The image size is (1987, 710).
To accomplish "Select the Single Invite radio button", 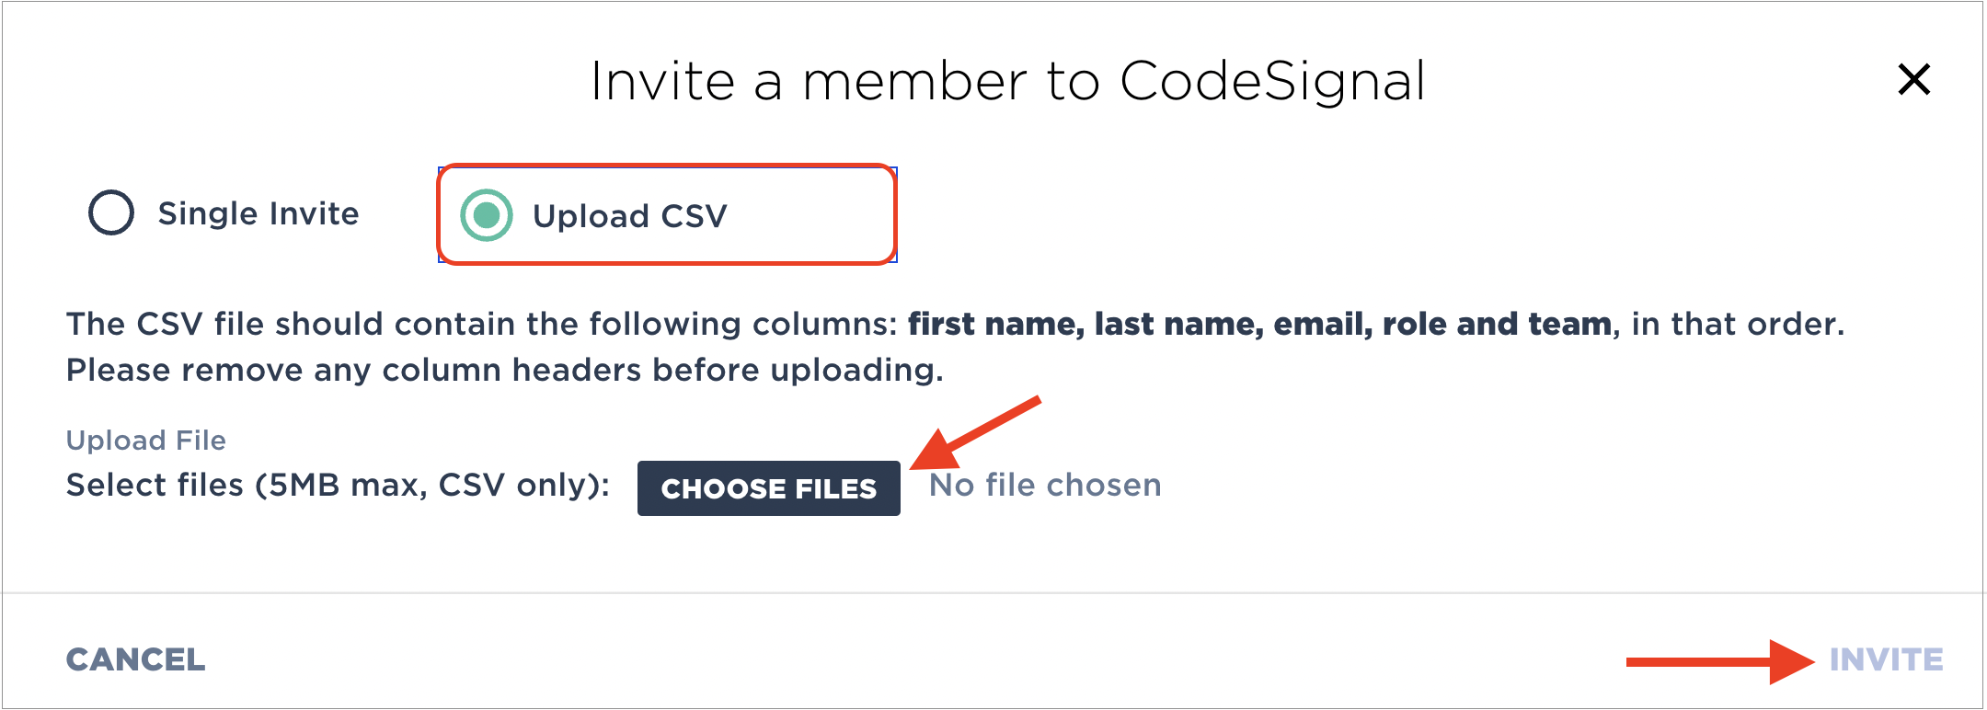I will [109, 212].
